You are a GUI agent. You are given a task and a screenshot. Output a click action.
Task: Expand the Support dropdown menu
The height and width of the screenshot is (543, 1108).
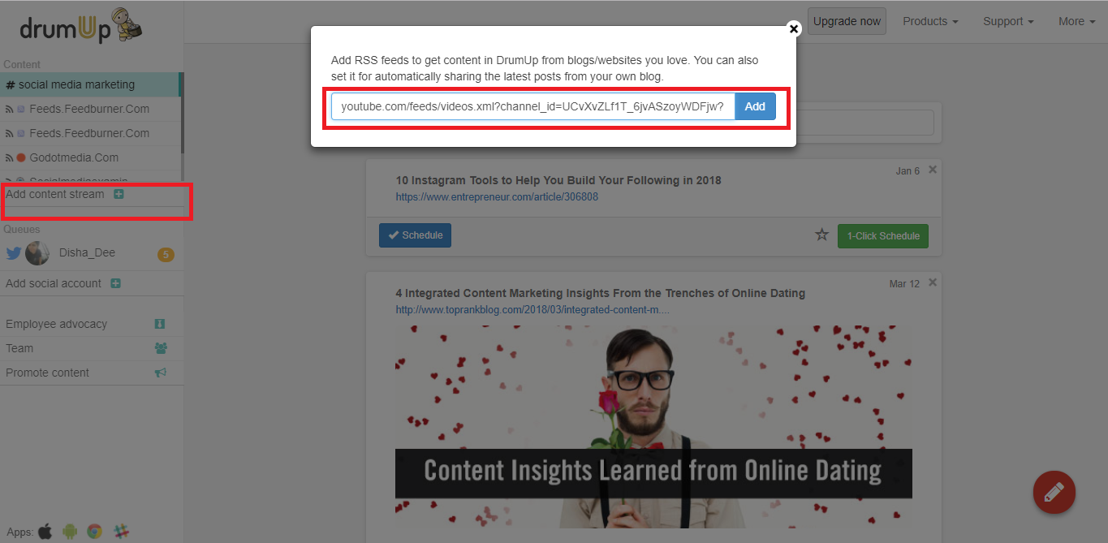click(1008, 21)
